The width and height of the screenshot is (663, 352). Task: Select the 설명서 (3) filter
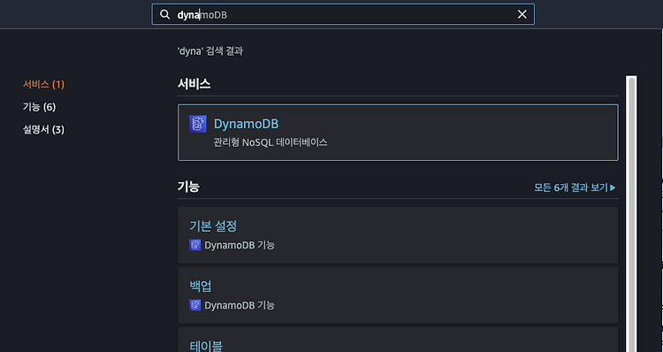click(x=43, y=129)
